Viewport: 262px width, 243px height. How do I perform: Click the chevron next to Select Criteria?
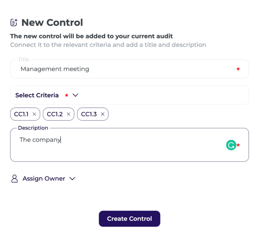click(x=75, y=95)
